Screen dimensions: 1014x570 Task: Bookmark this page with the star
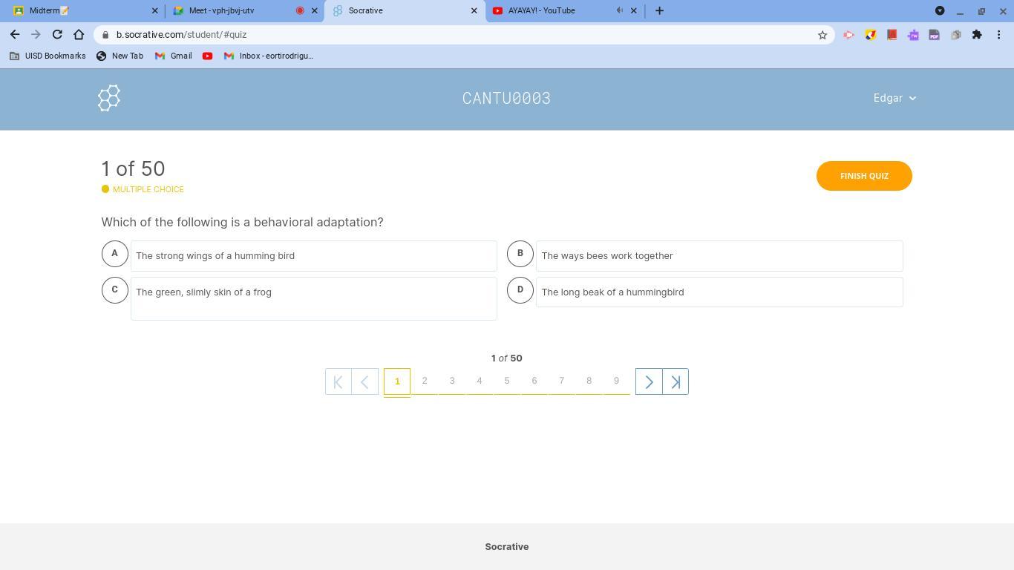(822, 35)
